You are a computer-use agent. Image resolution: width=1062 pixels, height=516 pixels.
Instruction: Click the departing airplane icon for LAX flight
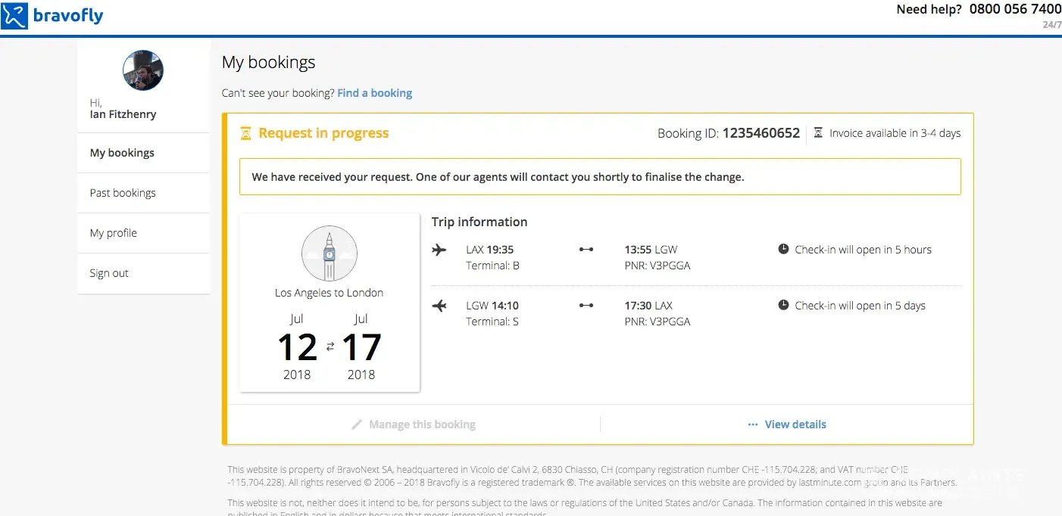tap(439, 250)
